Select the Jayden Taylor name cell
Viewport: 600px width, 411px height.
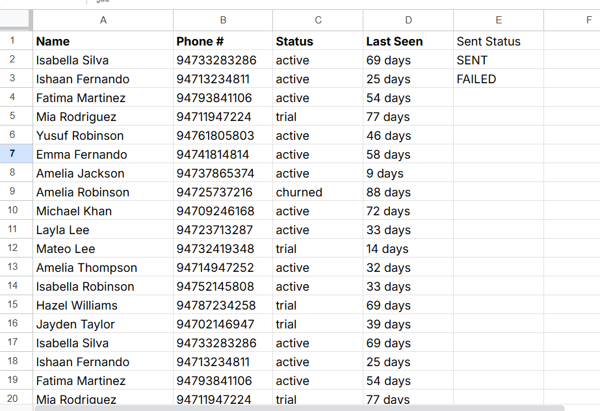103,324
